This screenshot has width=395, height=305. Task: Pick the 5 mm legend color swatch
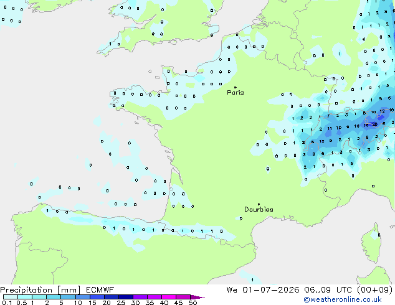pyautogui.click(x=68, y=297)
